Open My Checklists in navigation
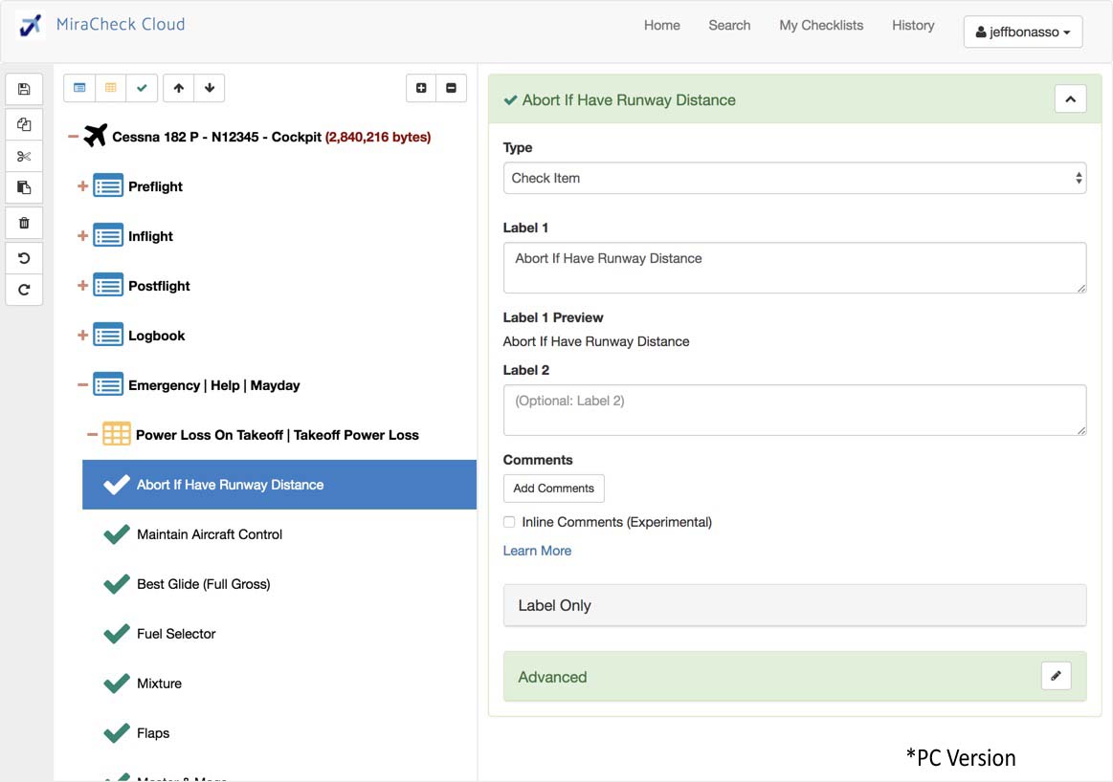 (x=821, y=26)
